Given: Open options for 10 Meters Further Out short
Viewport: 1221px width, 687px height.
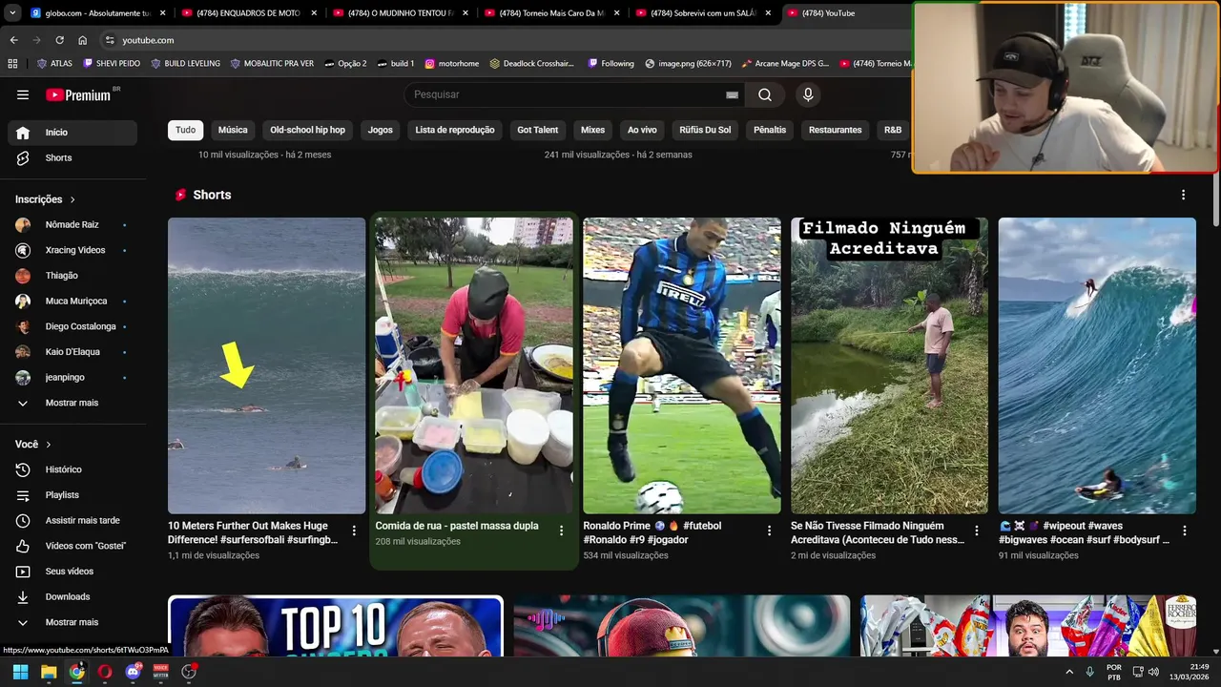Looking at the screenshot, I should 354,531.
